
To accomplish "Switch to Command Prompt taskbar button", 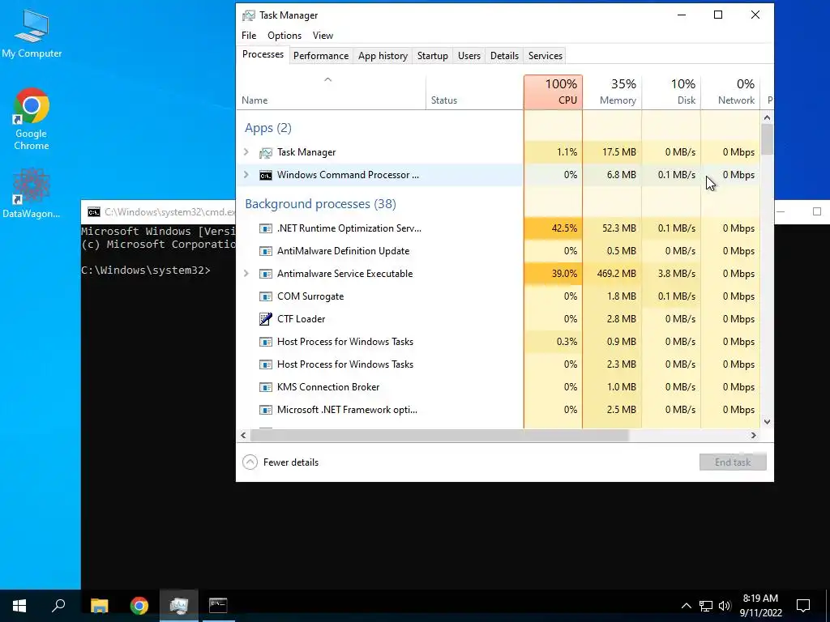I will [218, 606].
